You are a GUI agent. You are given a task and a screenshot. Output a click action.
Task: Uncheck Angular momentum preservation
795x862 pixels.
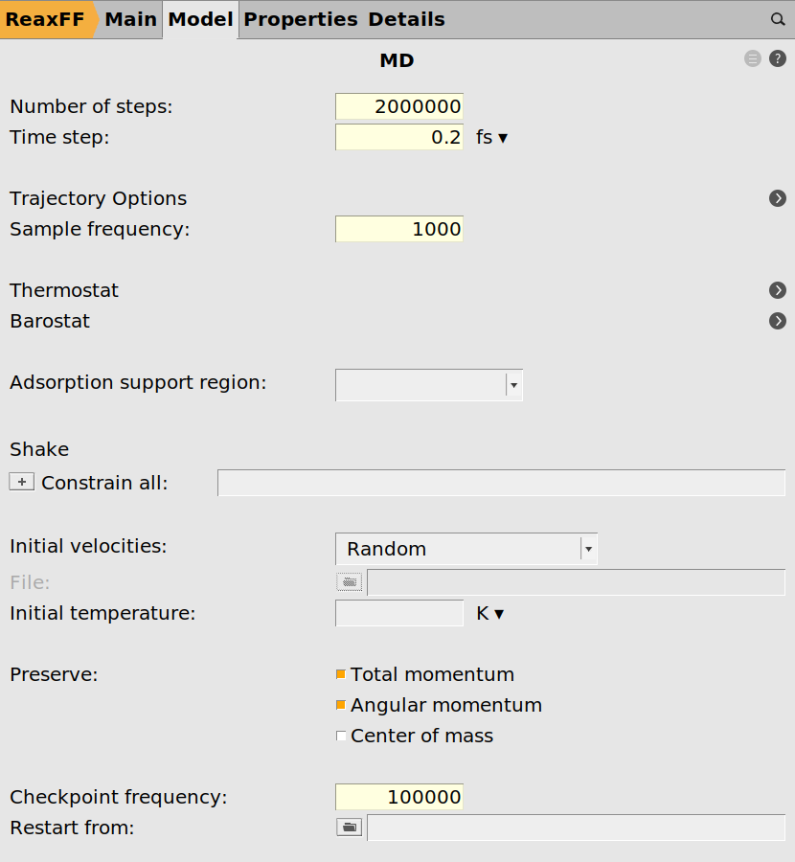coord(341,706)
